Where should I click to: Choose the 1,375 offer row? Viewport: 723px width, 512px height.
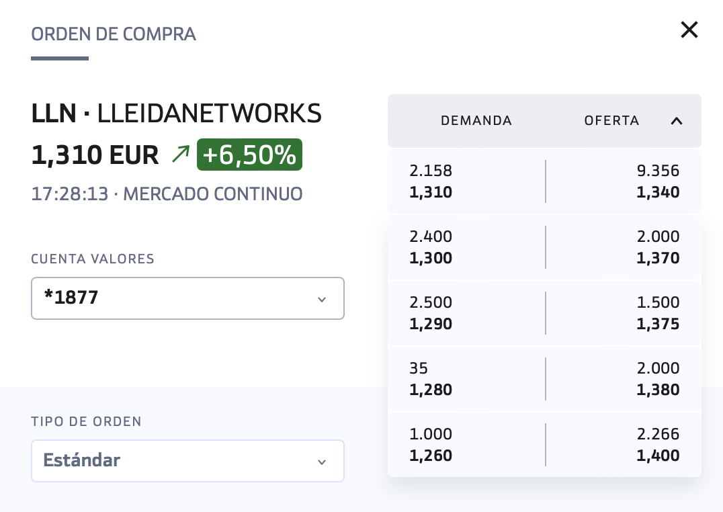point(624,313)
